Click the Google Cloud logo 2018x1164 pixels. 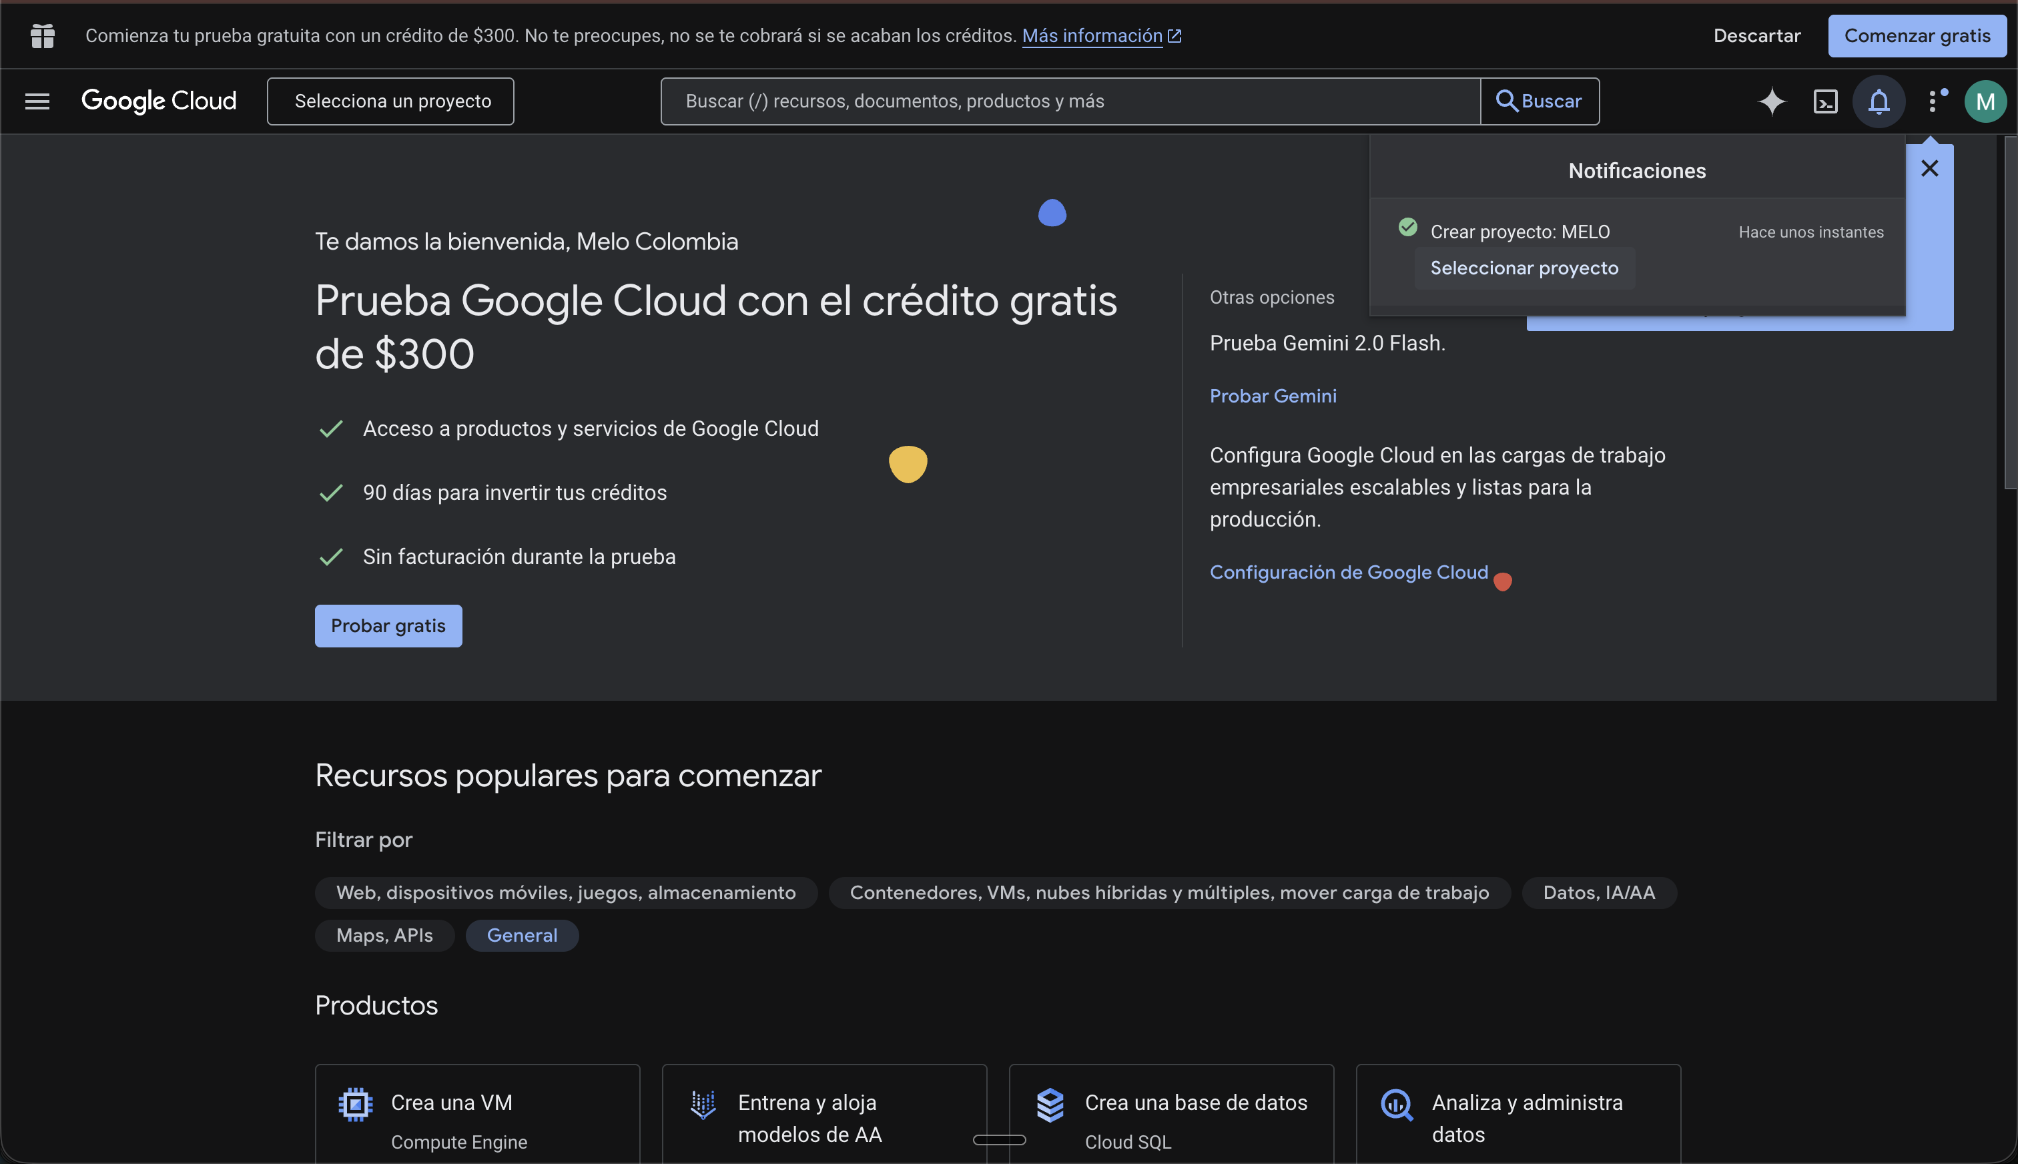click(x=159, y=101)
